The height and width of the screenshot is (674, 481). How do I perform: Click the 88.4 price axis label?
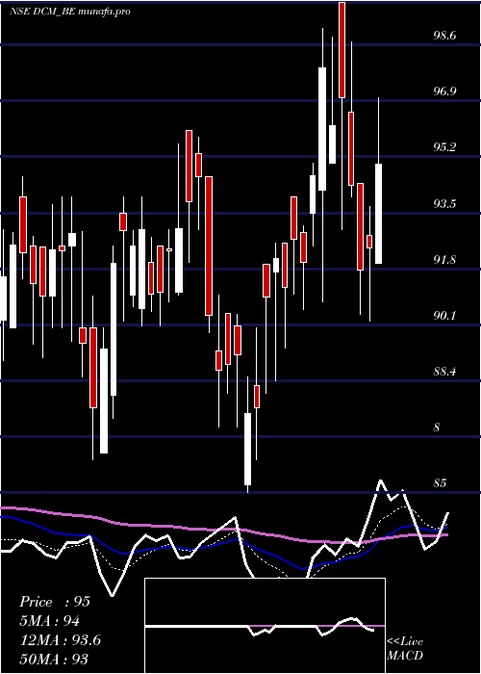(444, 372)
